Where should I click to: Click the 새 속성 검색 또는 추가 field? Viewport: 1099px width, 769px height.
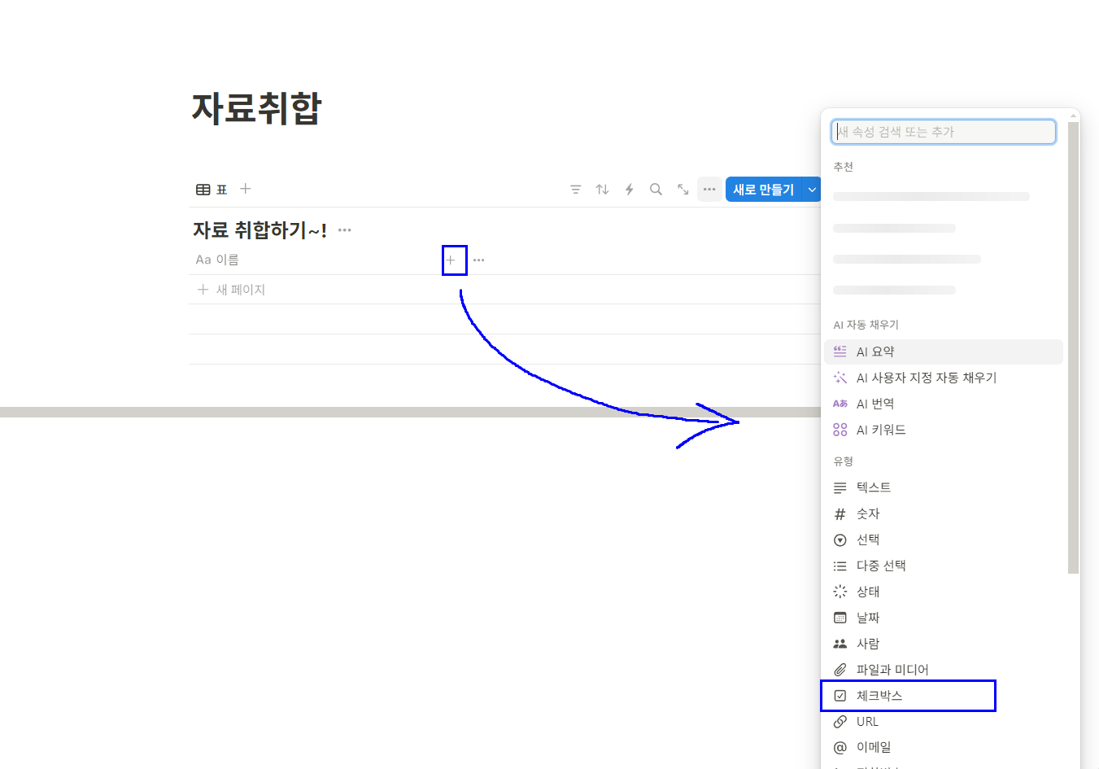click(943, 131)
